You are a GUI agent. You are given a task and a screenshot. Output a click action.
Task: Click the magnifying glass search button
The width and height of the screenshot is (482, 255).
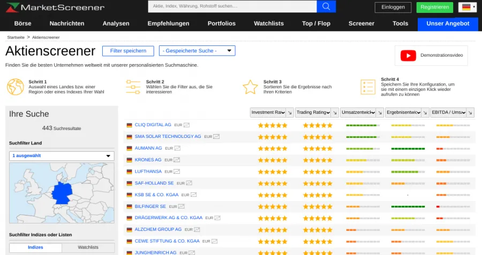pyautogui.click(x=326, y=6)
